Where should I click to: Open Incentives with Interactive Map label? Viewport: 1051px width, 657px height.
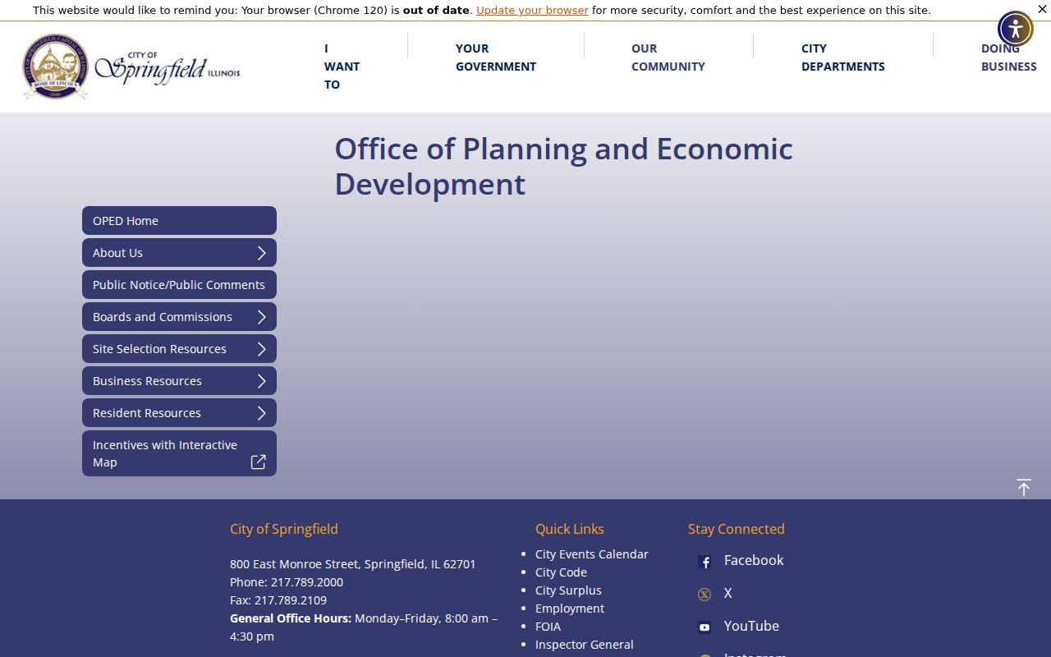(x=165, y=453)
